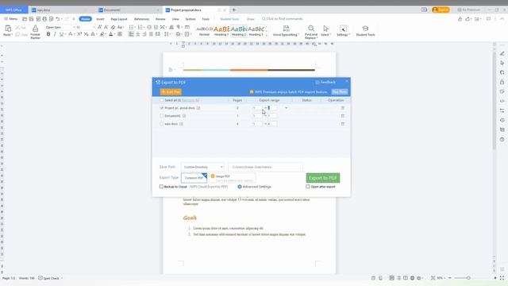Apply the Heading 2 style
The image size is (508, 286).
coord(239,31)
